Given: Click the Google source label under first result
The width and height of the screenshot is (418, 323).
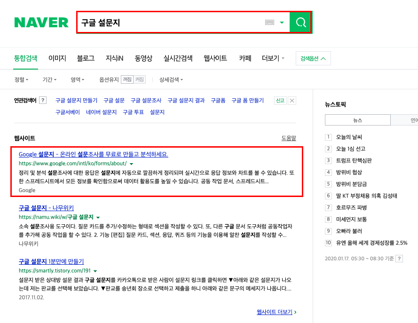Looking at the screenshot, I should pos(27,190).
